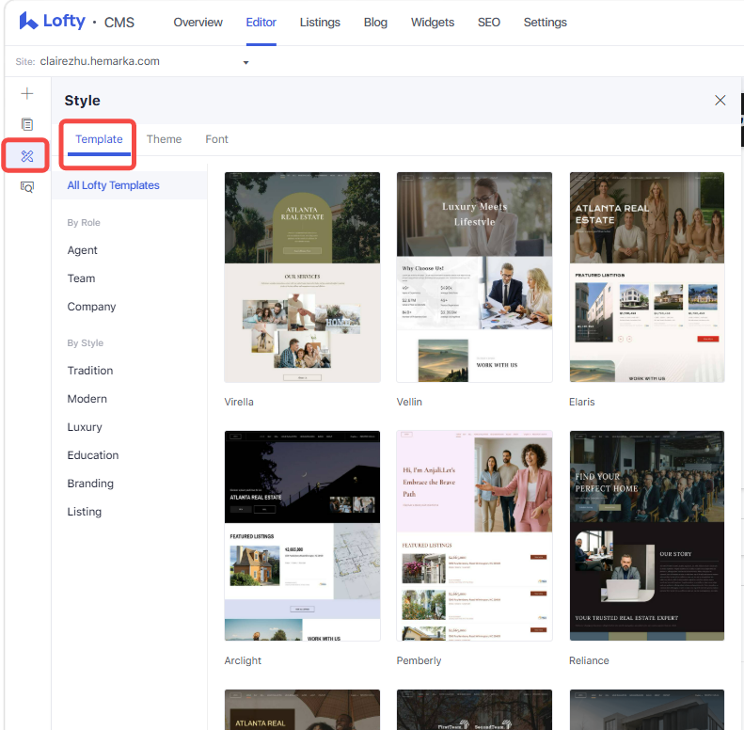
Task: Open the Blog menu
Action: tap(375, 23)
